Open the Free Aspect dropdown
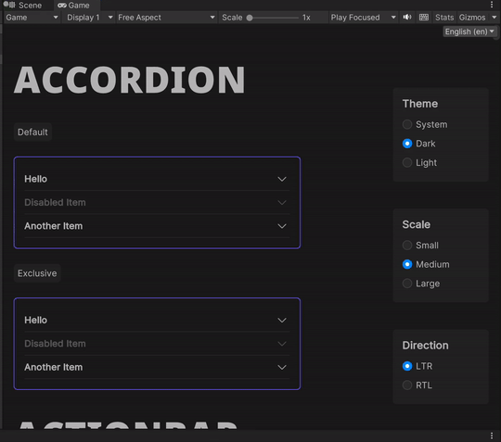The width and height of the screenshot is (501, 442). (166, 18)
